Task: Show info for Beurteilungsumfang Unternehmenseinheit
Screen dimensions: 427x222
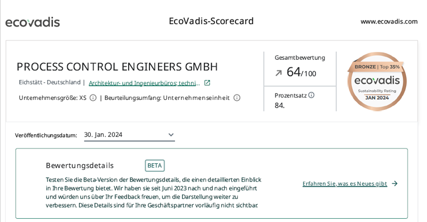Action: (x=237, y=98)
